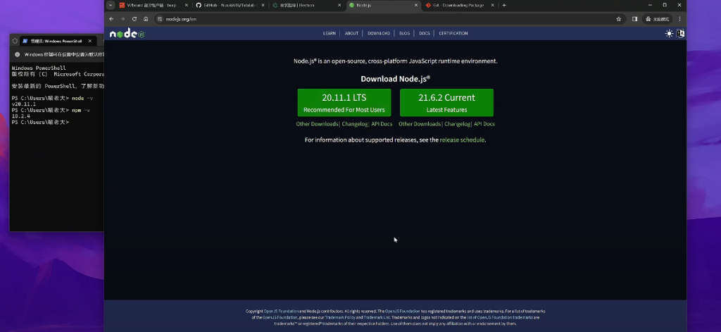
Task: Click the 'node -v' command line in PowerShell
Action: (x=52, y=99)
